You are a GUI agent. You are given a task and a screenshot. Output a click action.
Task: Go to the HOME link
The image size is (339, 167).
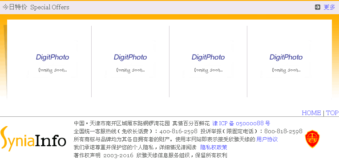pyautogui.click(x=311, y=113)
